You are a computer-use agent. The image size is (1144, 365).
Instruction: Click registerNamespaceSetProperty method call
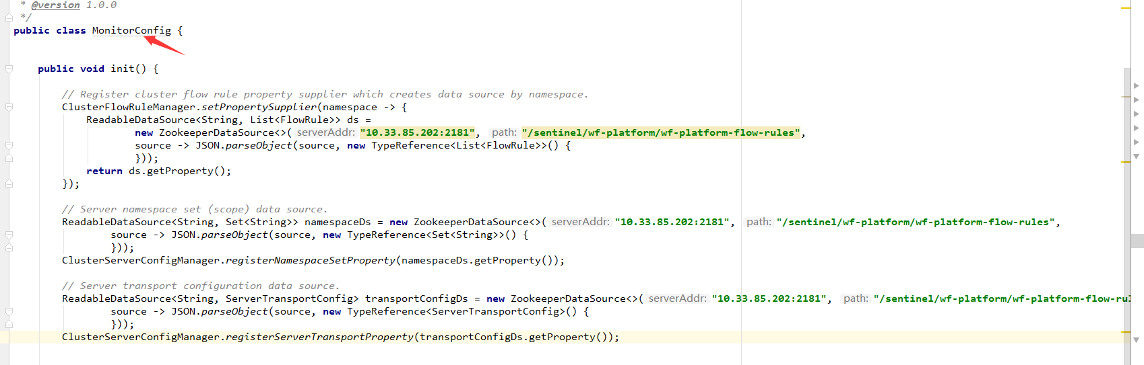311,260
